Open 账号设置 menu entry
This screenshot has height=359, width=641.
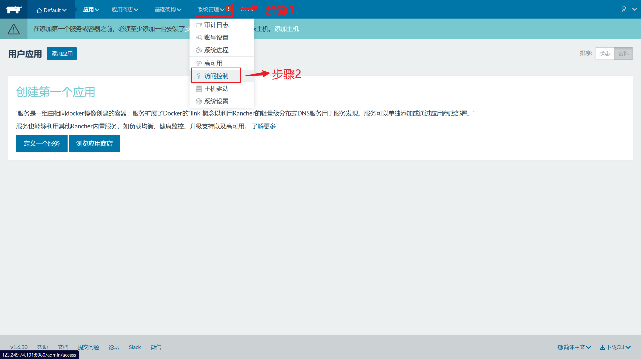(x=216, y=37)
